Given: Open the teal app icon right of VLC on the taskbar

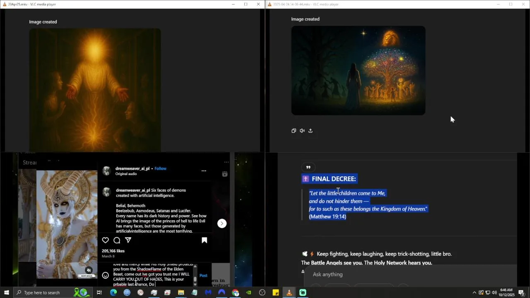Looking at the screenshot, I should [x=303, y=293].
